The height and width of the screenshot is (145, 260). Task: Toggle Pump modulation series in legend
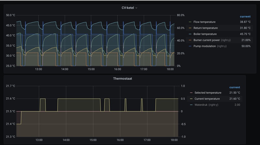point(205,46)
